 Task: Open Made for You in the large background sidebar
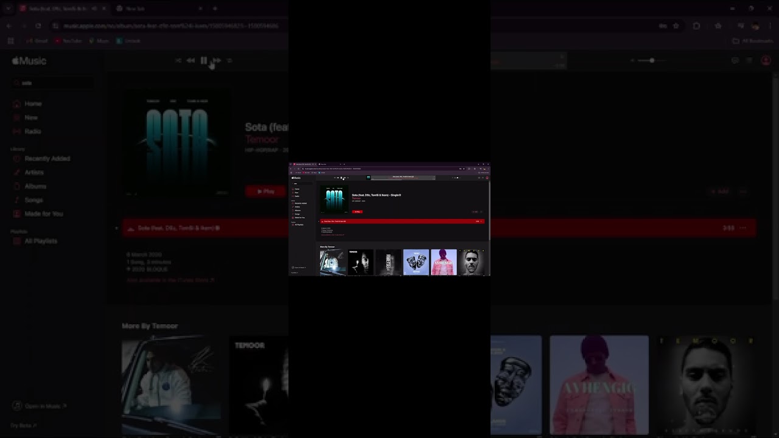(38, 214)
